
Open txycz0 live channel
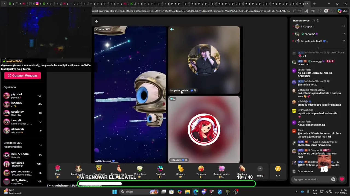22,122
